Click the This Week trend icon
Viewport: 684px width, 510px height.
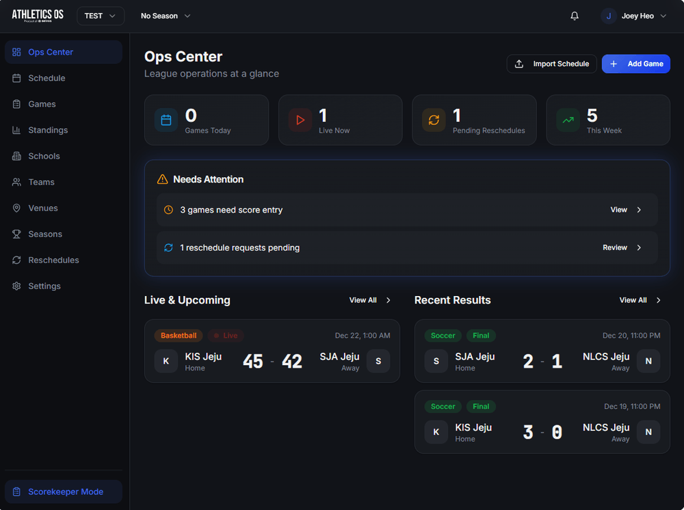[568, 120]
